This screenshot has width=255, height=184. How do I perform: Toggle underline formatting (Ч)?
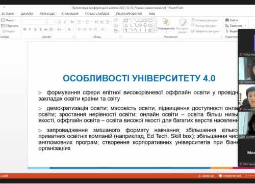[35, 29]
